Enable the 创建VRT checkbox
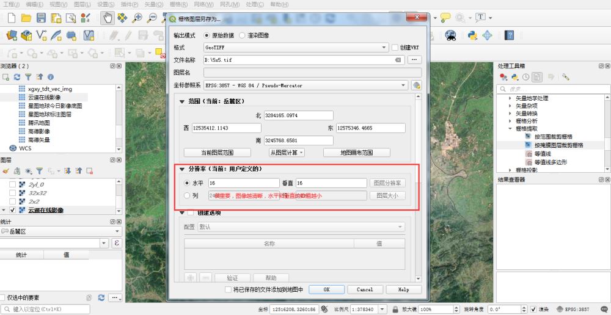 pyautogui.click(x=395, y=47)
